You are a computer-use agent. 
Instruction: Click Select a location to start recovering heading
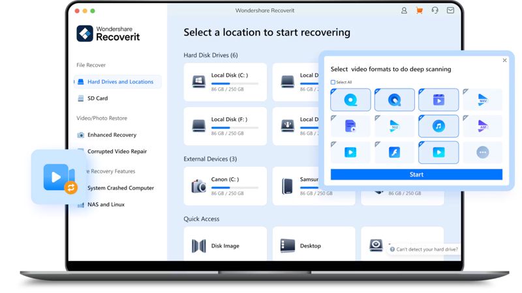click(267, 33)
